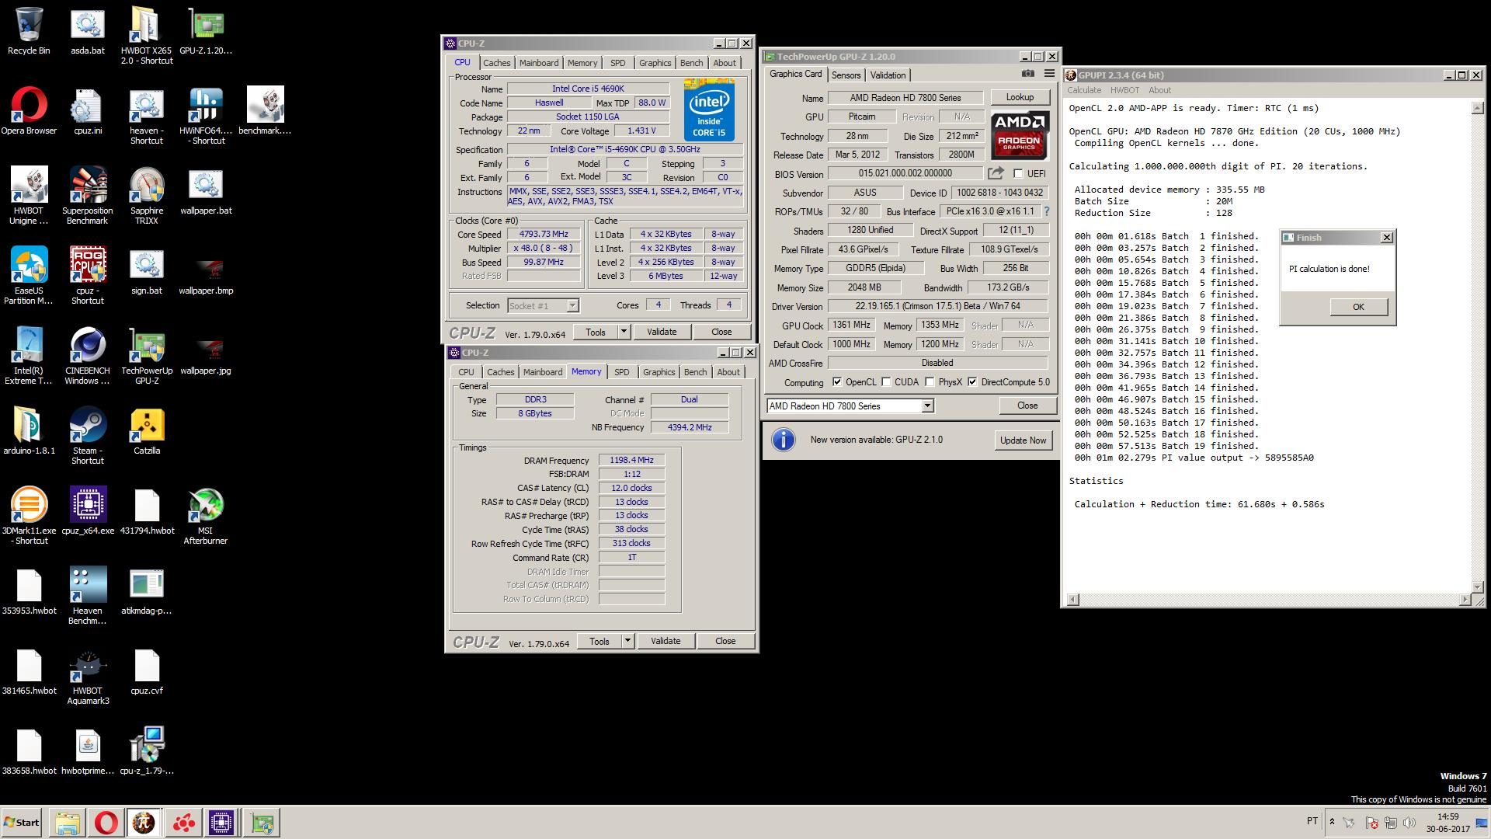The image size is (1491, 839).
Task: Open the Bench tab in upper CPU-Z
Action: click(691, 63)
